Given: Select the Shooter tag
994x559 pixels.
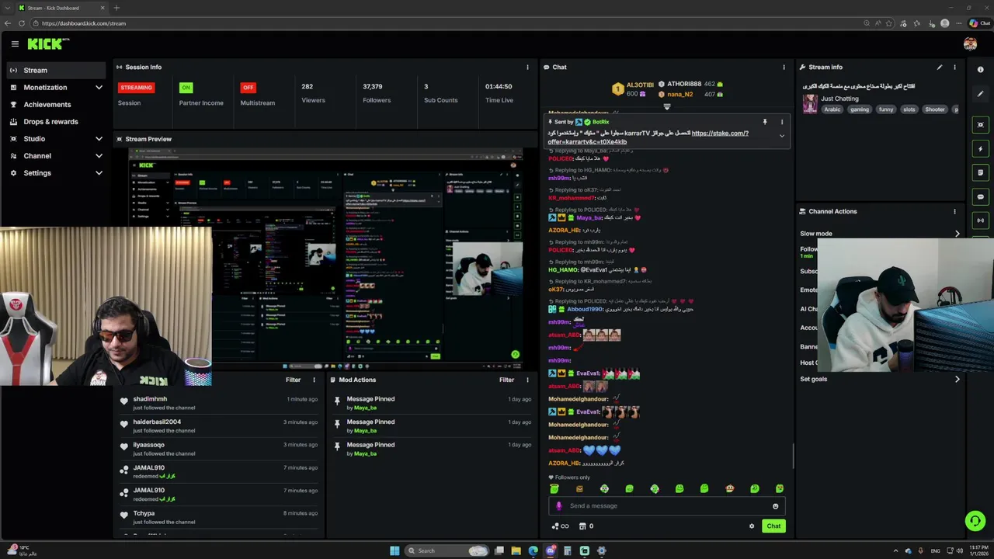Looking at the screenshot, I should pos(935,109).
